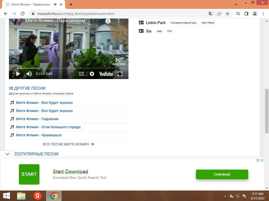Close the Митя Фомин tab
Image resolution: width=269 pixels, height=201 pixels.
coord(61,5)
